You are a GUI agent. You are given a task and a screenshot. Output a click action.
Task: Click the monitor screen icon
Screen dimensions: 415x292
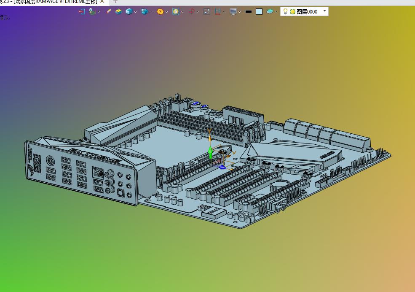click(233, 12)
